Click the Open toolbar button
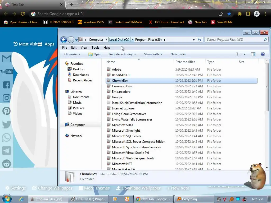This screenshot has height=203, width=271. tap(95, 54)
